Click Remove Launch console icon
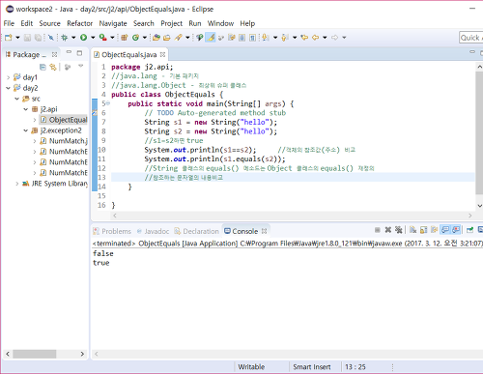The width and height of the screenshot is (483, 374). tap(388, 230)
